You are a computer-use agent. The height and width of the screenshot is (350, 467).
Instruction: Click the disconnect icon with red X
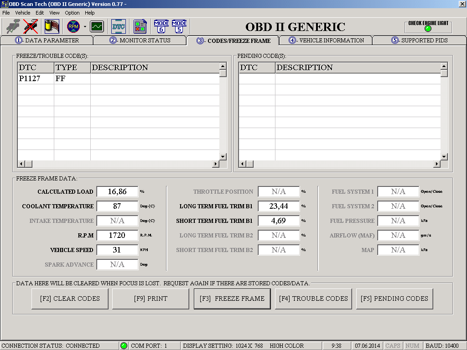[31, 26]
